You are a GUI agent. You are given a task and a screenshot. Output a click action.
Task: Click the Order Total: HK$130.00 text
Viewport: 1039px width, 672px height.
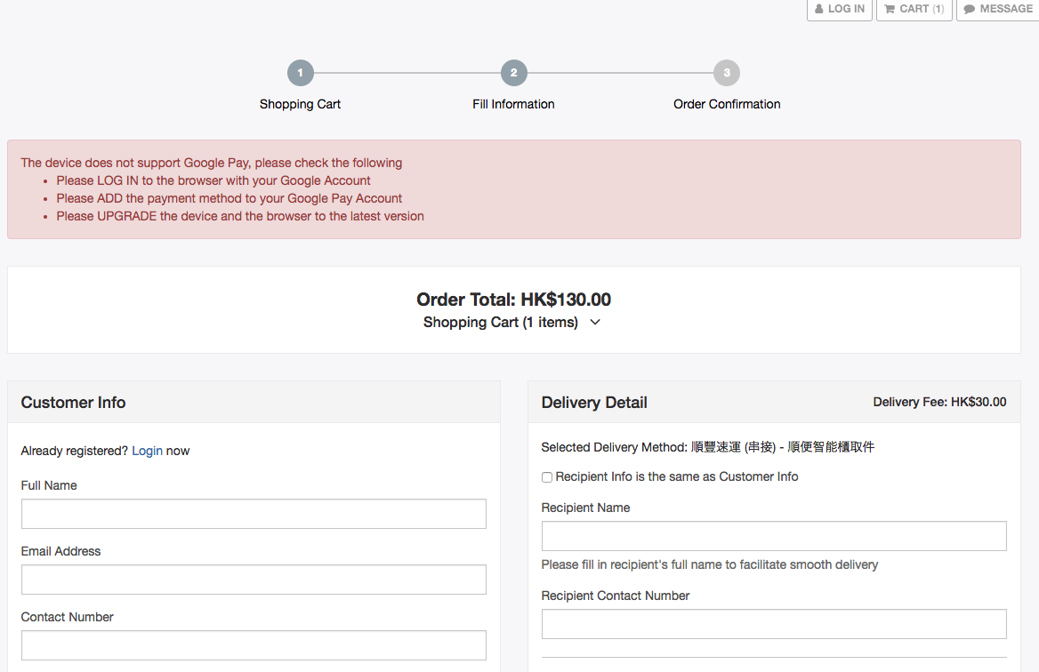[x=513, y=300]
